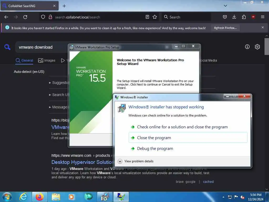Click the network tray icon
Screen dimensions: 269x202
click(x=230, y=197)
